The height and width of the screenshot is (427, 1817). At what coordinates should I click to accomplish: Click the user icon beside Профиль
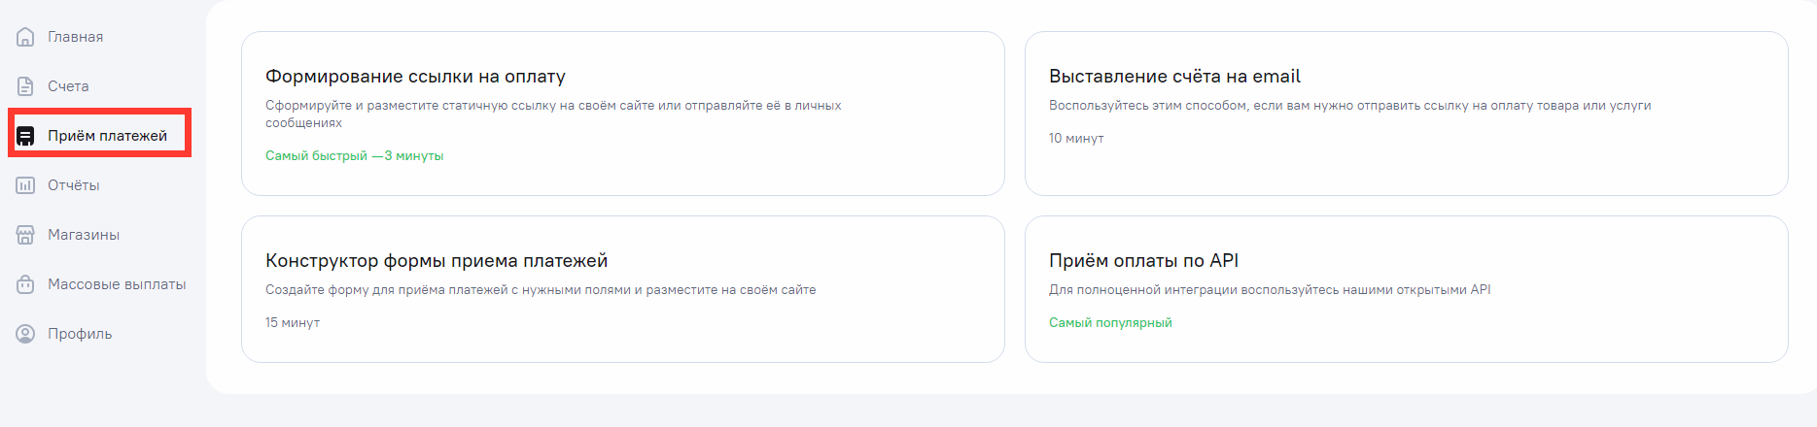pyautogui.click(x=25, y=334)
